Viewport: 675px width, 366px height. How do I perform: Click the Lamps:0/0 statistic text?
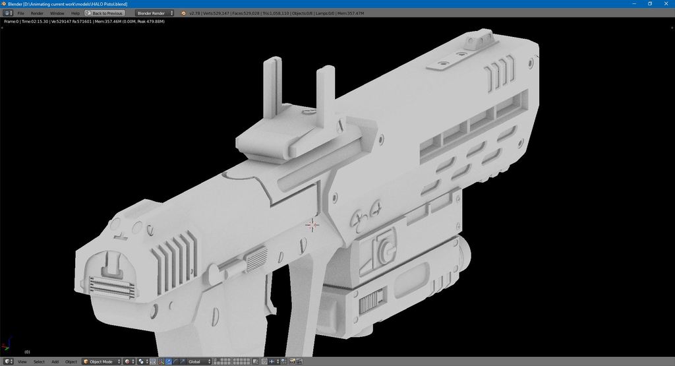pos(325,13)
